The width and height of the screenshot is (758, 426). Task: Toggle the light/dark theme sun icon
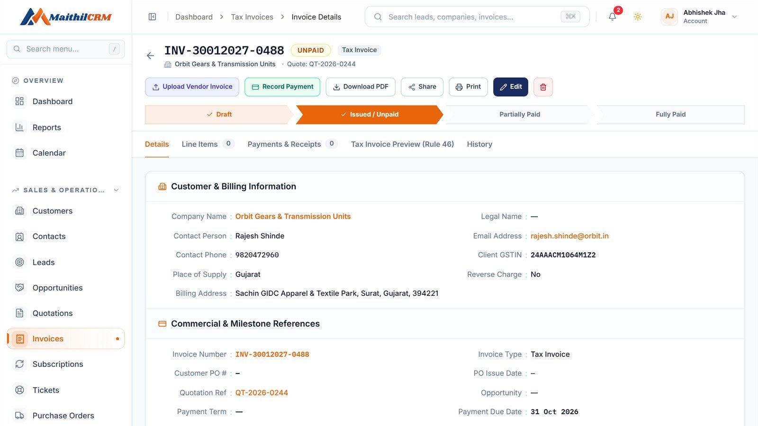pyautogui.click(x=638, y=17)
